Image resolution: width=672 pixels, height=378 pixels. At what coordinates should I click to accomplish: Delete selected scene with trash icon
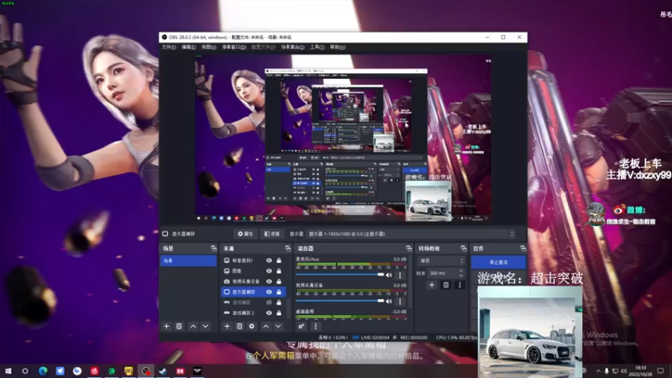(179, 327)
